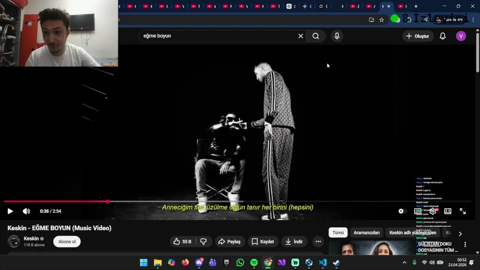Select the Tümü filter chip

click(338, 232)
